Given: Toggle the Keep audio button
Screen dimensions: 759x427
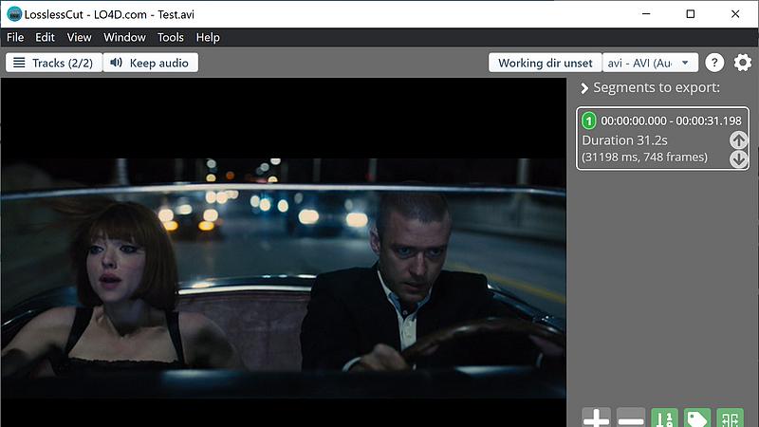Looking at the screenshot, I should [x=151, y=63].
